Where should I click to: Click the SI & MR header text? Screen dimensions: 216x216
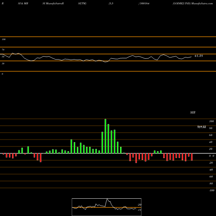pyautogui.click(x=23, y=3)
